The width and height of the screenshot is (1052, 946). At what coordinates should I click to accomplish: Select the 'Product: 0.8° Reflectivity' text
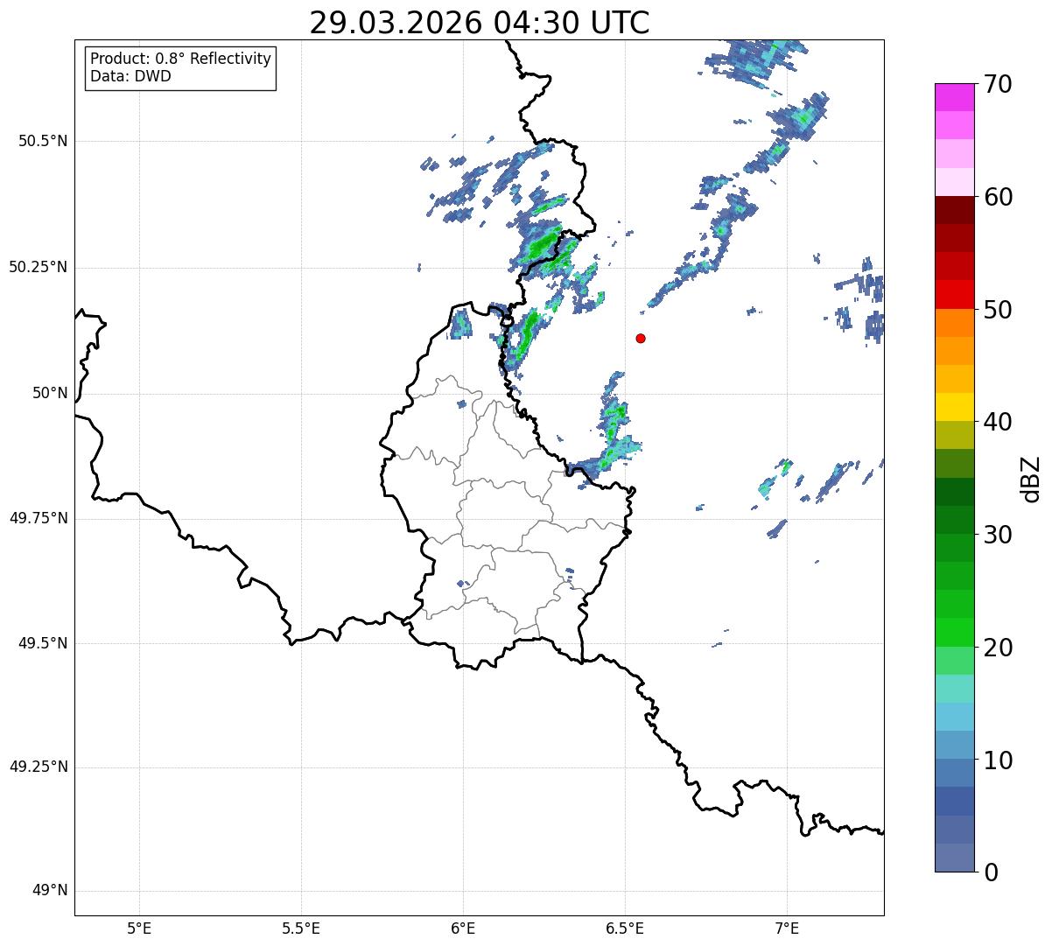coord(181,59)
